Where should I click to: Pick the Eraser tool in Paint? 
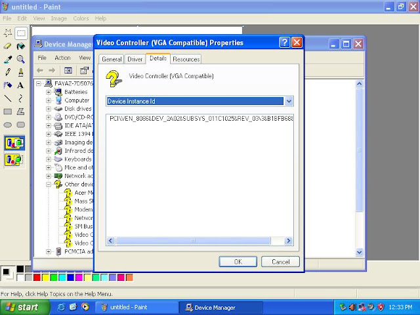coord(7,47)
